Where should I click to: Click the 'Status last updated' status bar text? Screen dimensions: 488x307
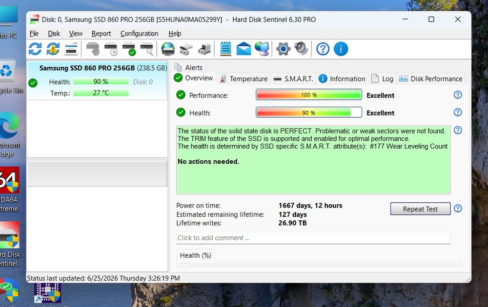[103, 278]
